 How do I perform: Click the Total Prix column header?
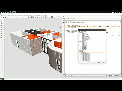112,20
